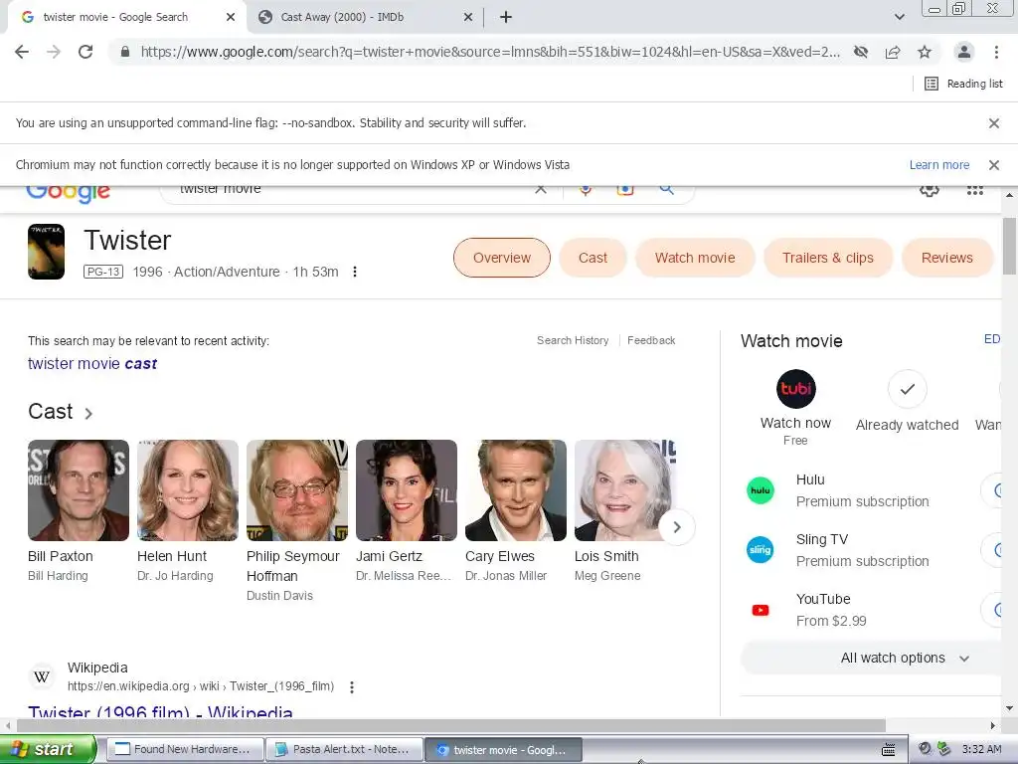Select the Overview chip

[502, 258]
